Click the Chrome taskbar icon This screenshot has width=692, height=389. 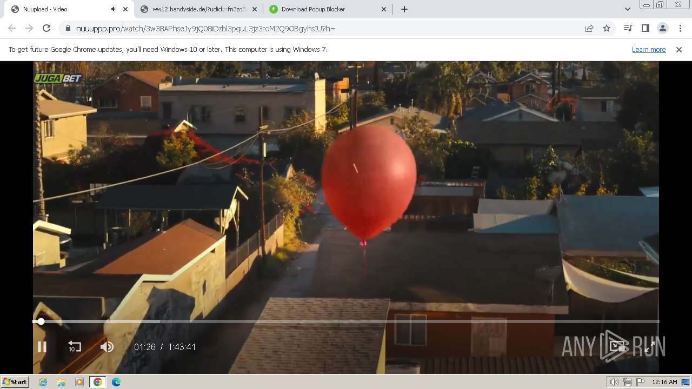[98, 382]
